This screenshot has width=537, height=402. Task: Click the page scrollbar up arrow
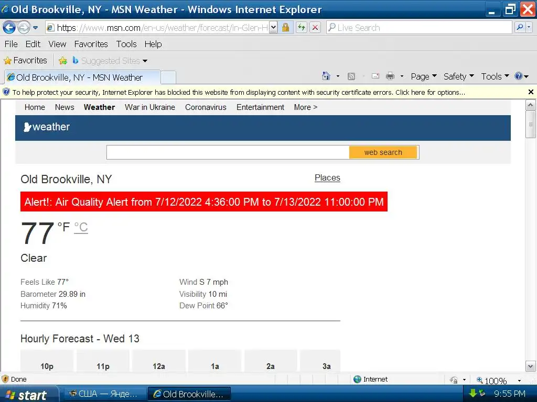tap(530, 105)
